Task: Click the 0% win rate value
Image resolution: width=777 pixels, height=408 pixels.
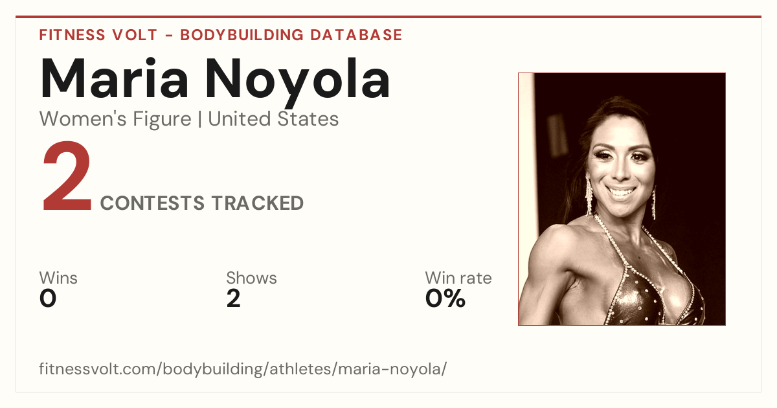Action: [445, 299]
